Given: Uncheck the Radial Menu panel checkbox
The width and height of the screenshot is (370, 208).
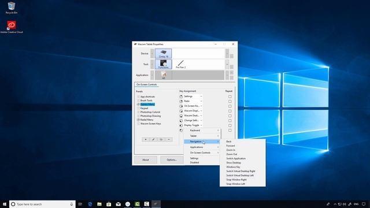Looking at the screenshot, I should [x=139, y=120].
